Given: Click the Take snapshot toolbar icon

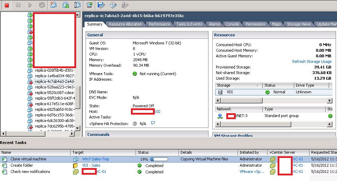Looking at the screenshot, I should pos(53,5).
